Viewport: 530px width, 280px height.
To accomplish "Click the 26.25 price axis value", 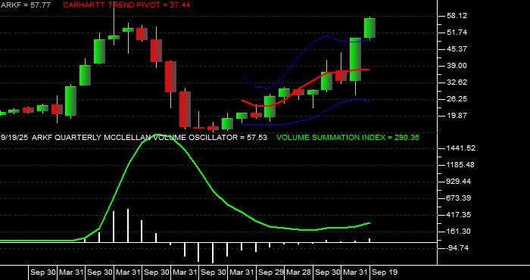I will coord(457,98).
